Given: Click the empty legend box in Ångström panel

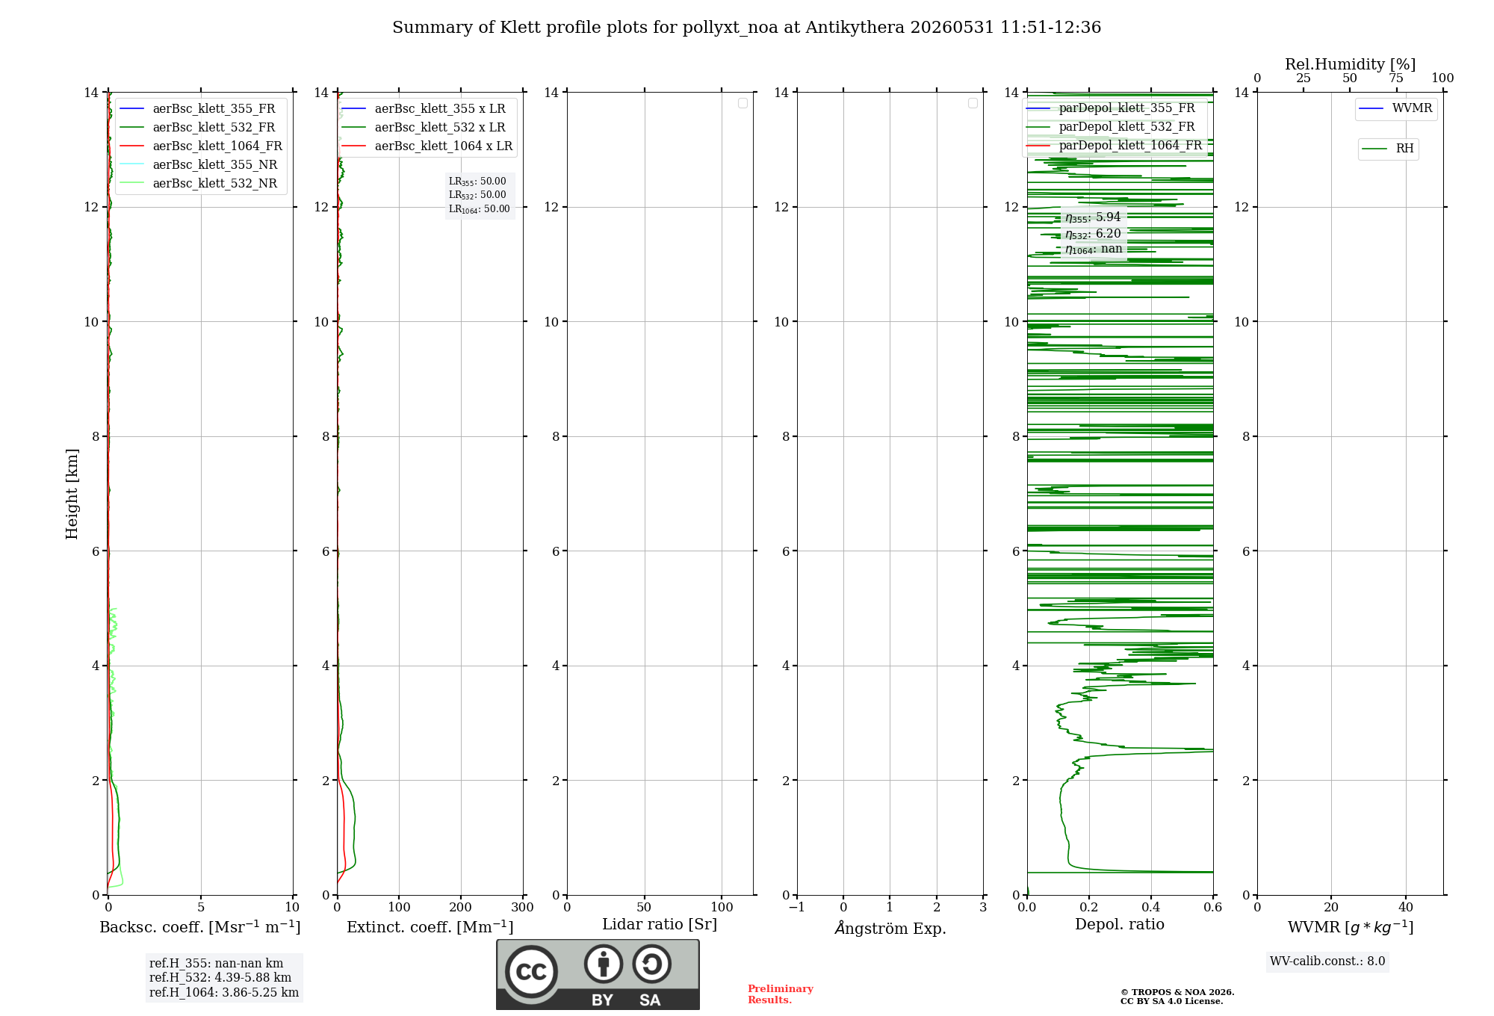Looking at the screenshot, I should (x=973, y=103).
